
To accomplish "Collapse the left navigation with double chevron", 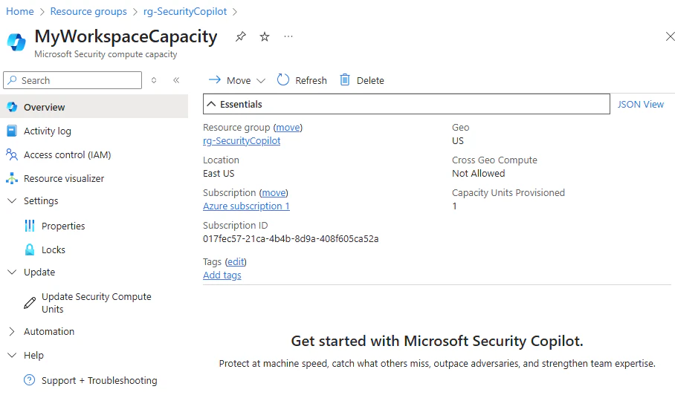I will point(176,80).
